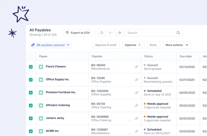Sort by the Status column header
Screen dimensions: 207x136
(x=149, y=56)
